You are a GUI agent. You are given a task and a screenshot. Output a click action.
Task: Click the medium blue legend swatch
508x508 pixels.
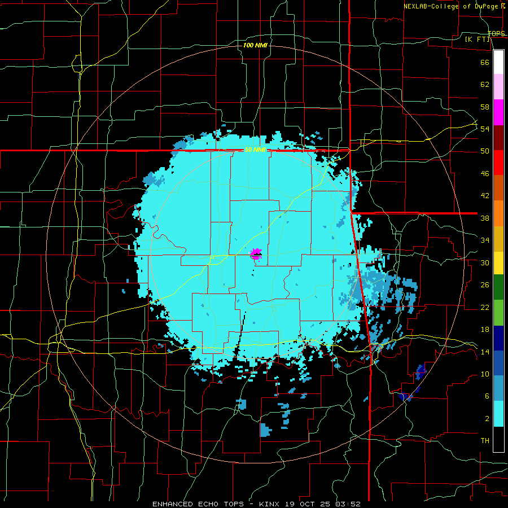point(498,364)
